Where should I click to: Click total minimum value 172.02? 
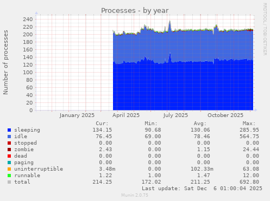tap(151, 182)
